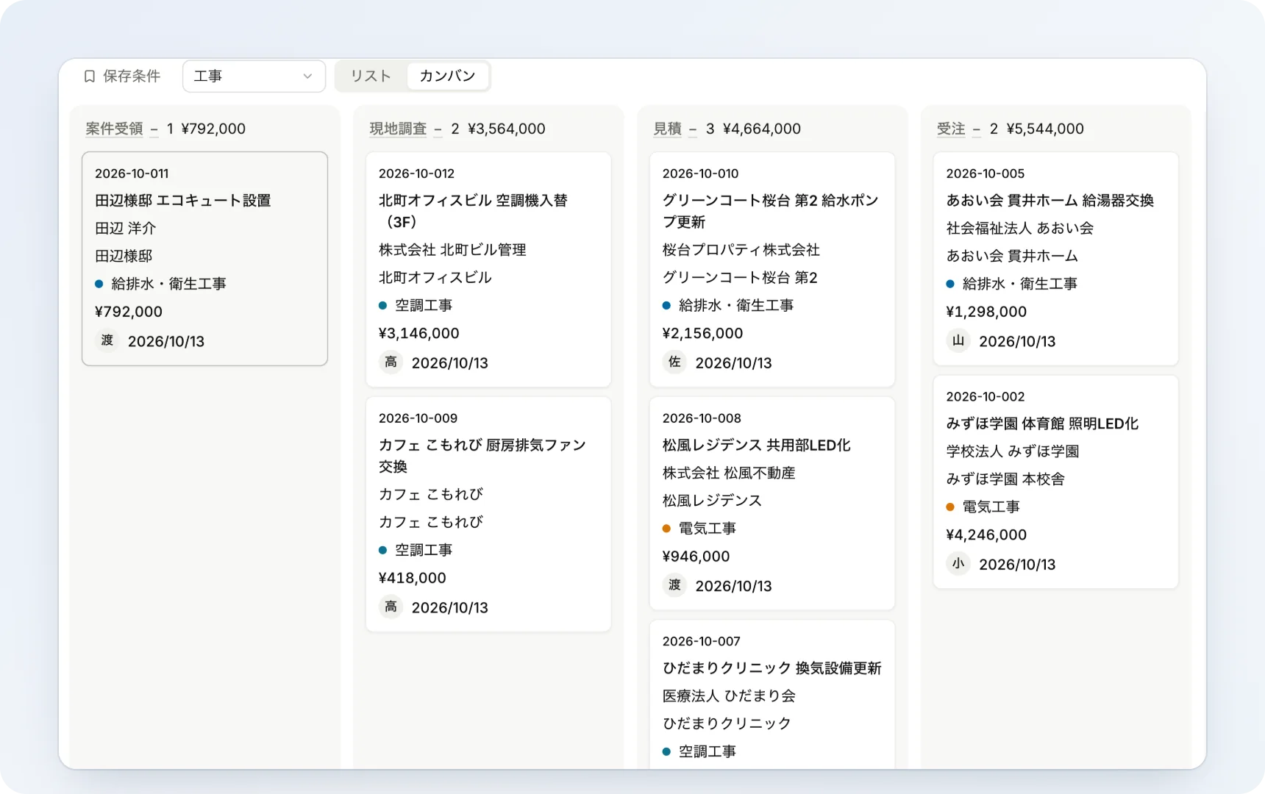
Task: Open card 北町オフィスビル 空調機入替
Action: (x=488, y=270)
